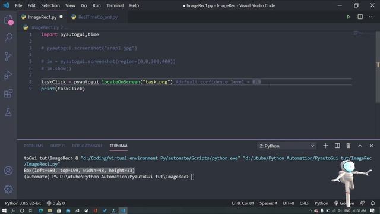
Task: Open the Windows Start button
Action: 4,210
